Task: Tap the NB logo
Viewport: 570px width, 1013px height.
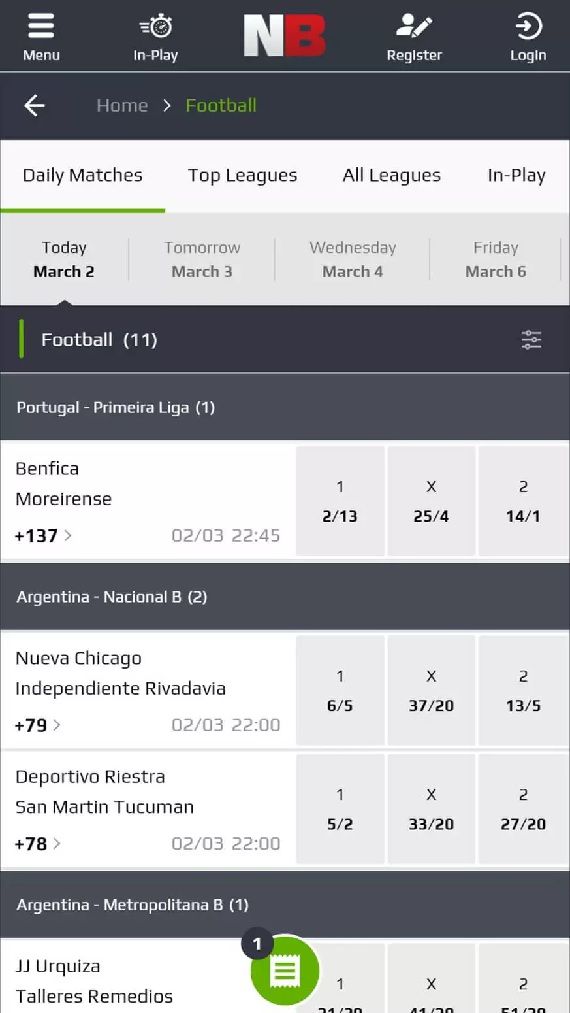Action: tap(285, 36)
